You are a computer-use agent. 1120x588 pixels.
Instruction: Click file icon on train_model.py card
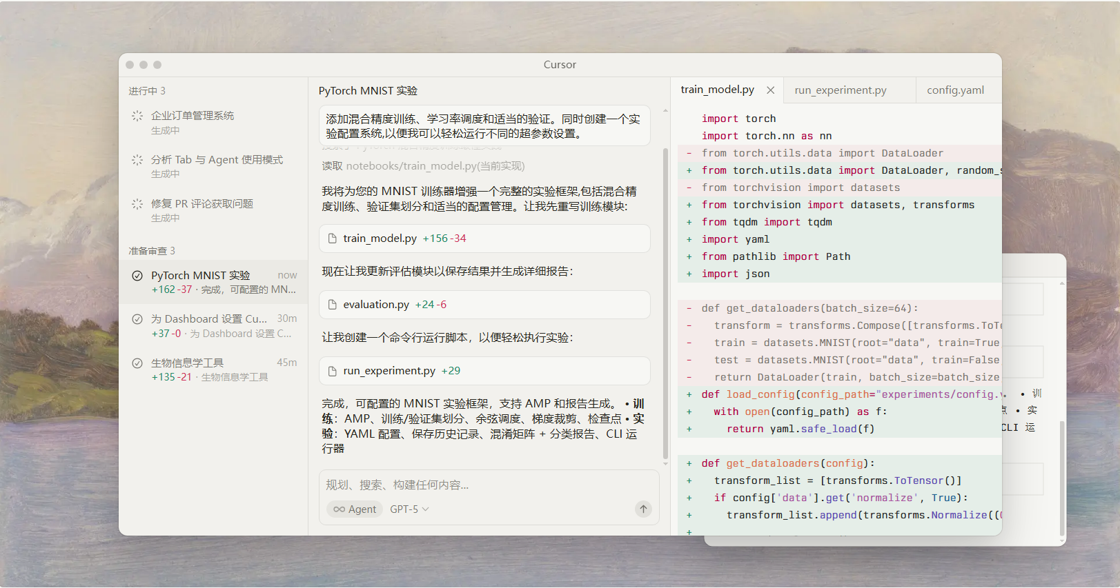tap(333, 239)
